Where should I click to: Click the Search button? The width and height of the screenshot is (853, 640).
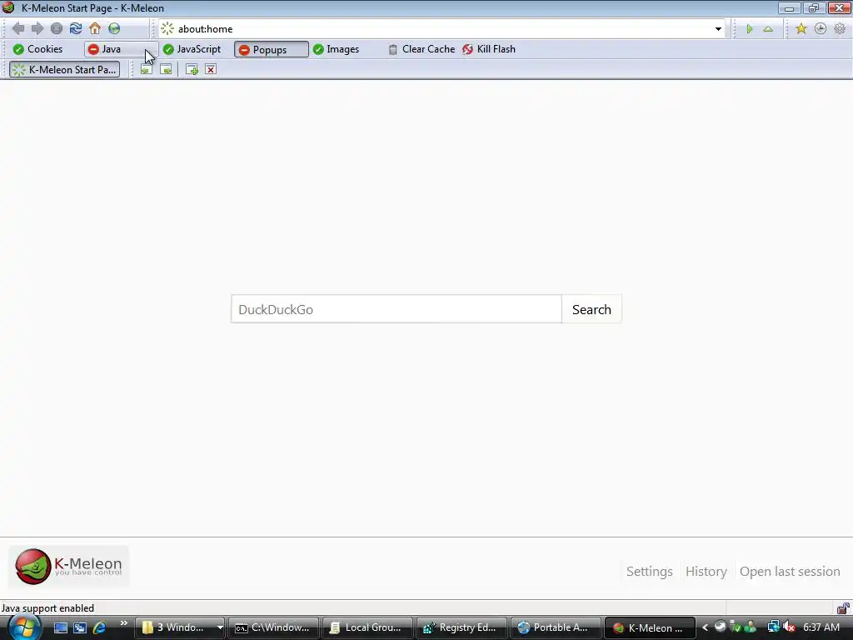coord(591,309)
